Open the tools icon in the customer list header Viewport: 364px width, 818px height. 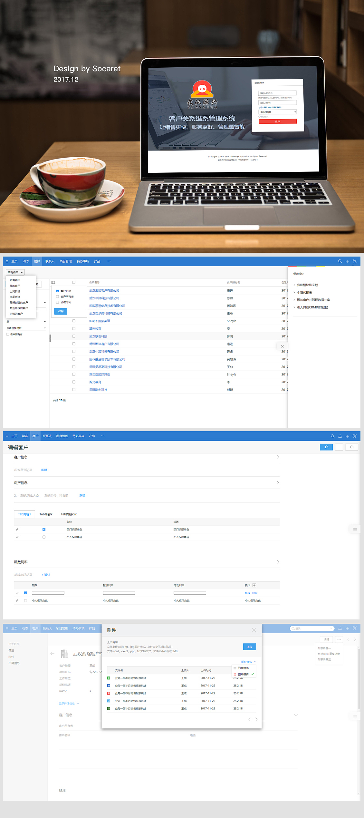coord(355,261)
